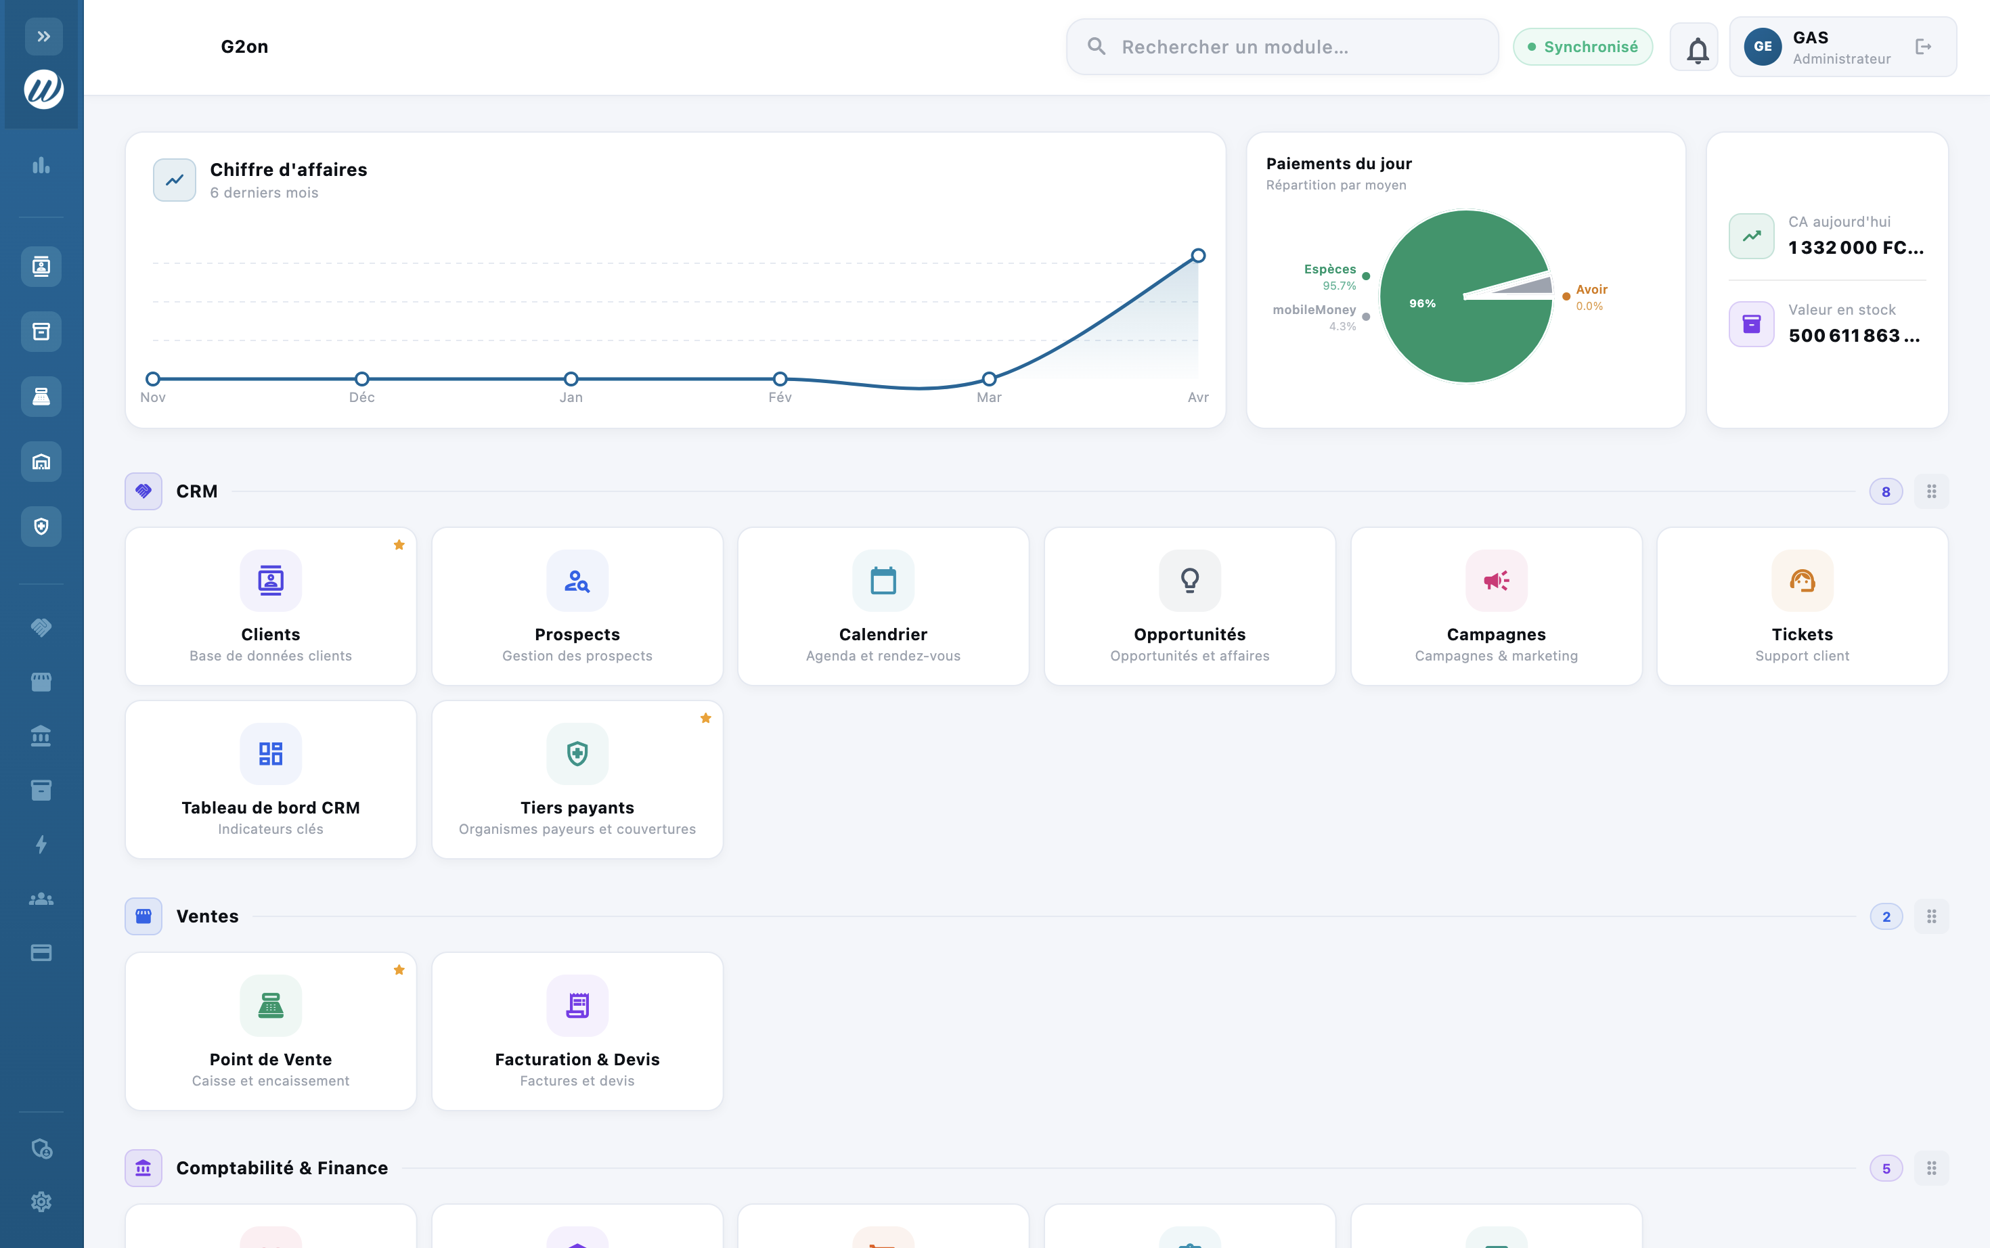
Task: Open the shield security icon near the sidebar bottom
Action: tap(41, 1148)
